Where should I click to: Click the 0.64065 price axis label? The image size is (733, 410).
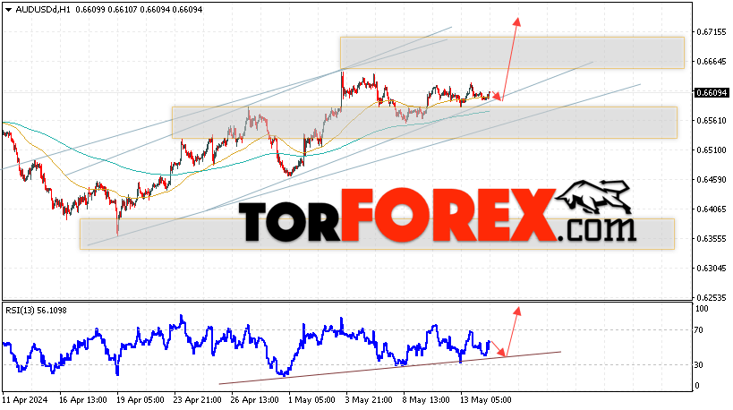pos(712,209)
